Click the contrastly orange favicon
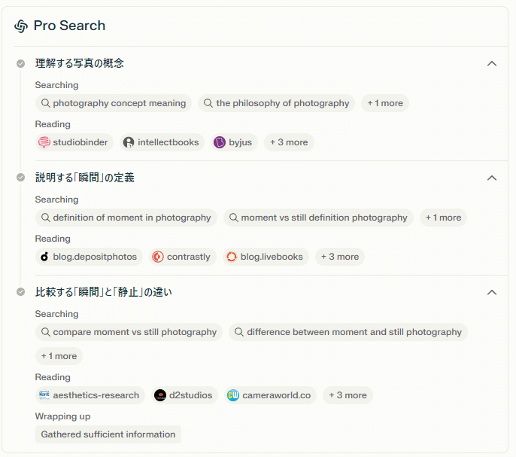The height and width of the screenshot is (457, 516). 158,257
